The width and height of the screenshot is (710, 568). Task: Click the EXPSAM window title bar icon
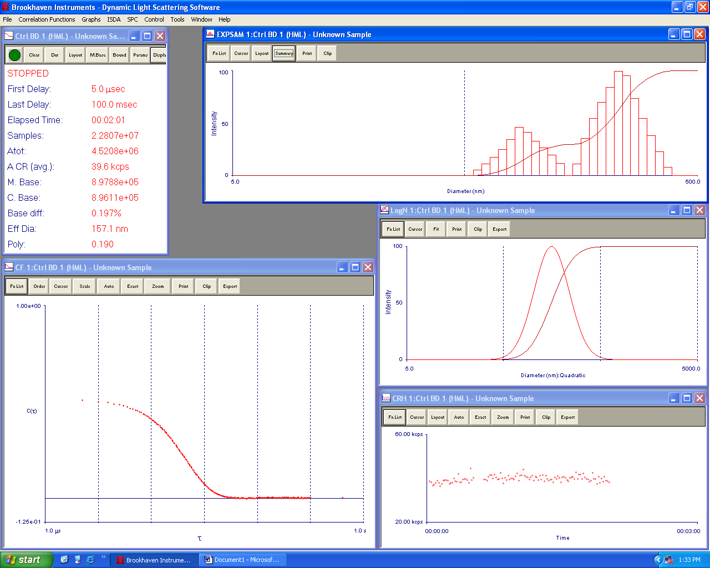pos(210,34)
